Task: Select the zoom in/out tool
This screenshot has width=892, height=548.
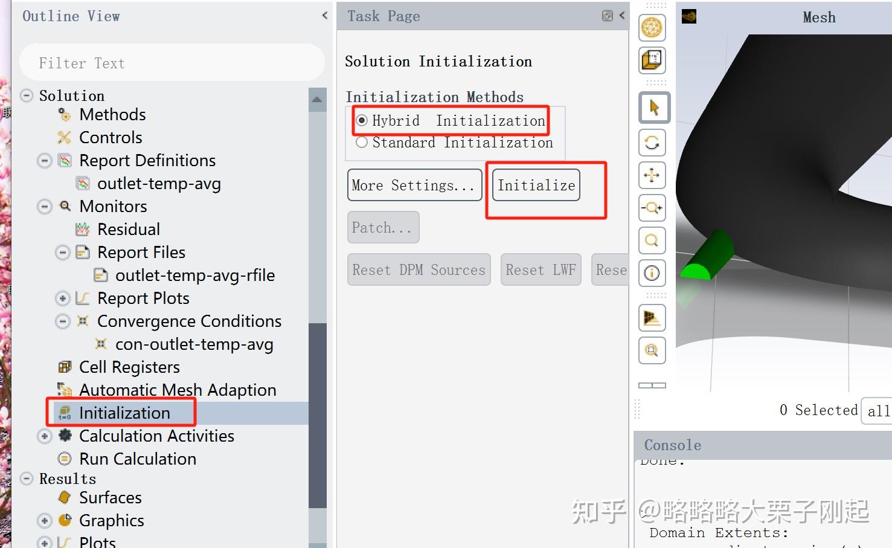Action: pos(652,208)
